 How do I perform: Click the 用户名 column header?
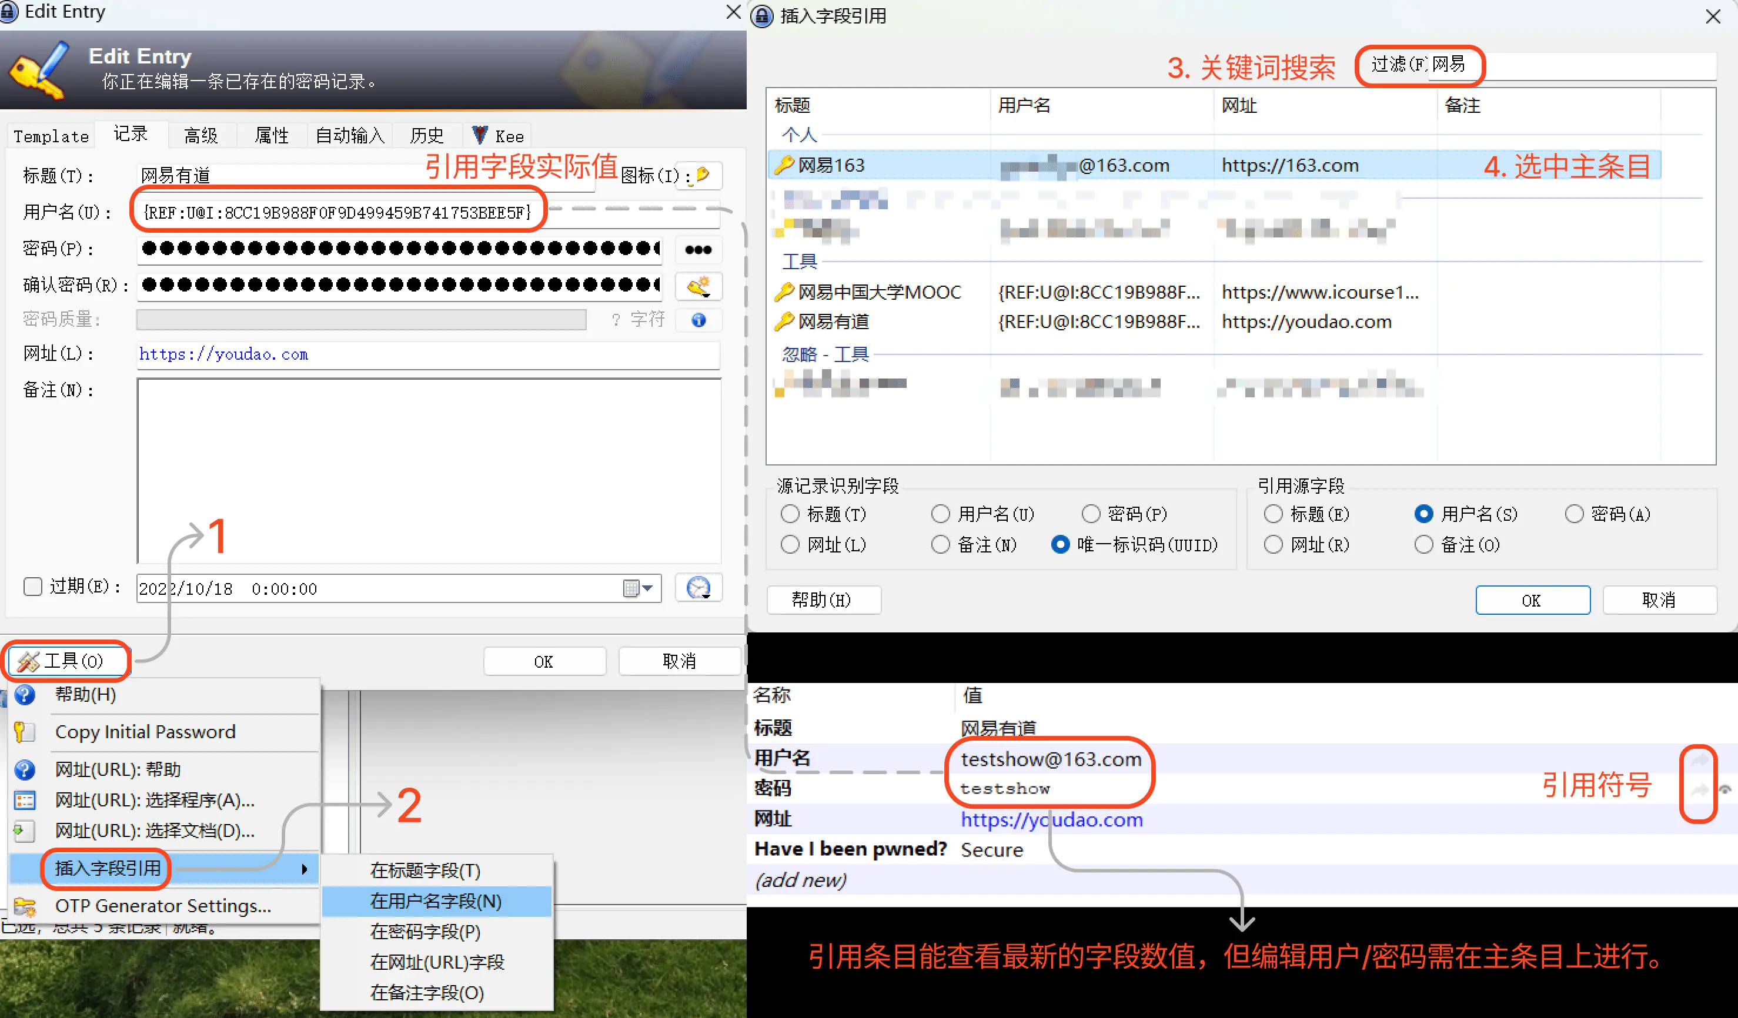pos(1102,105)
